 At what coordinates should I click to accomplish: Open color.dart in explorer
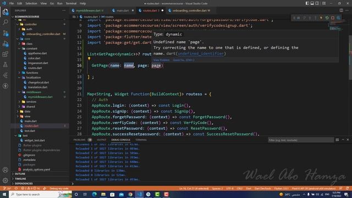[x=34, y=58]
